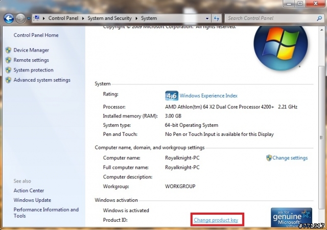Image resolution: width=327 pixels, height=230 pixels.
Task: Click the 64-bit Operating System text
Action: pyautogui.click(x=192, y=125)
